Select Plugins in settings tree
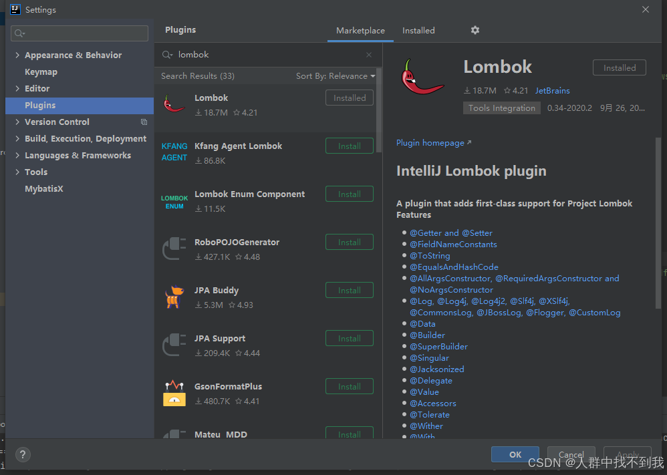 click(80, 106)
